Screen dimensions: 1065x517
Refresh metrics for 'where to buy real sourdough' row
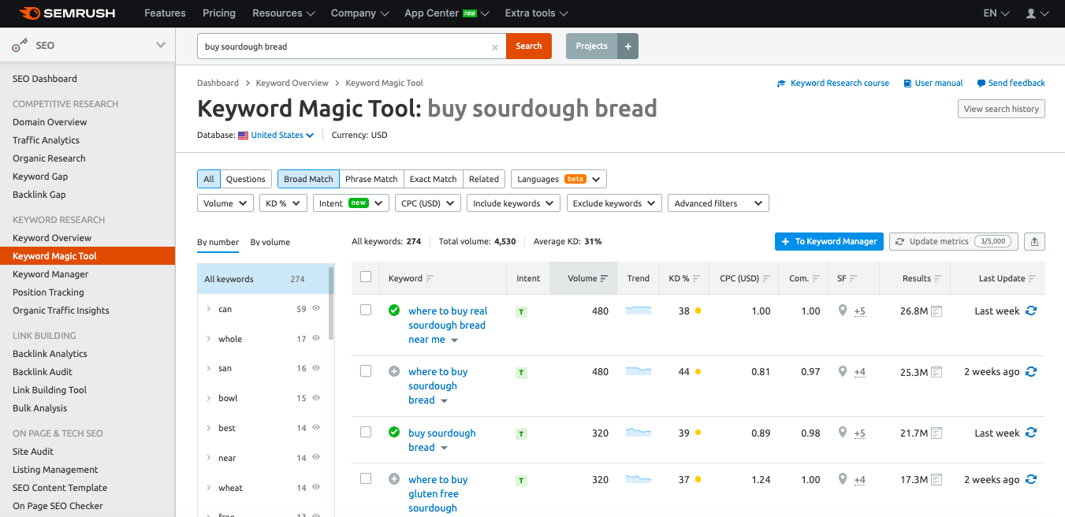point(1031,311)
